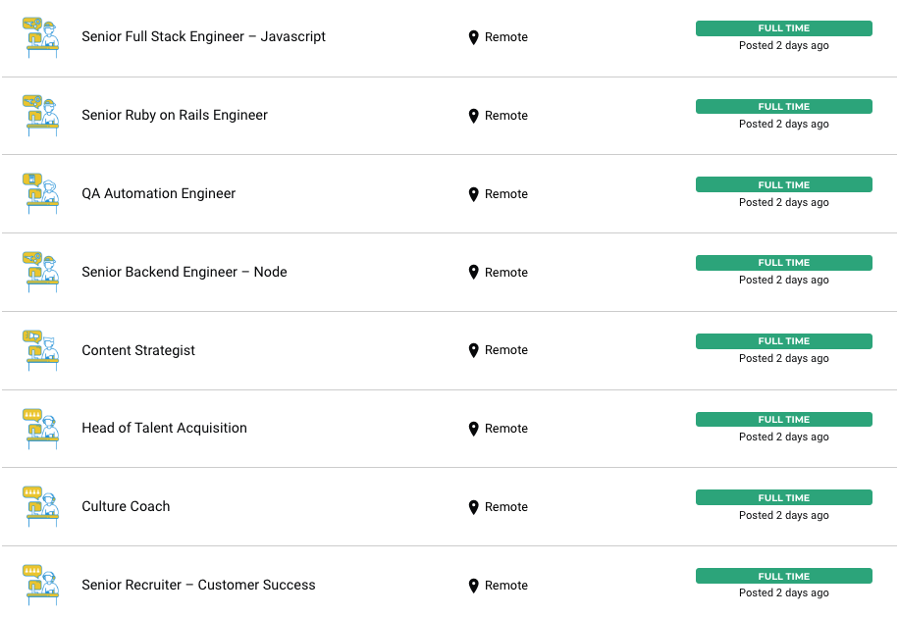
Task: Open the Head of Talent Acquisition posting
Action: 164,428
